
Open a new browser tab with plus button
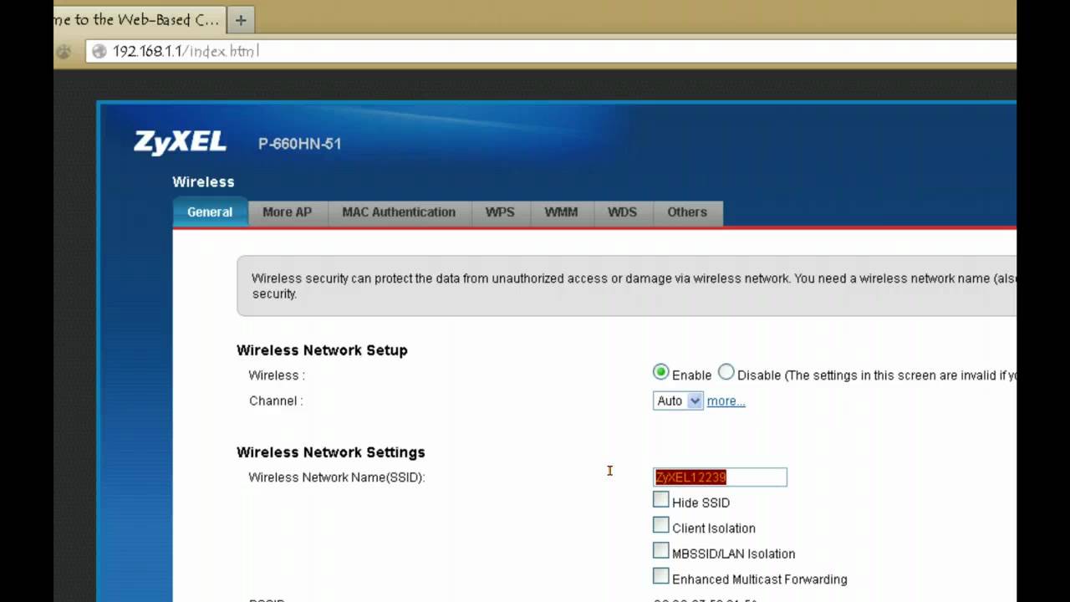point(241,20)
